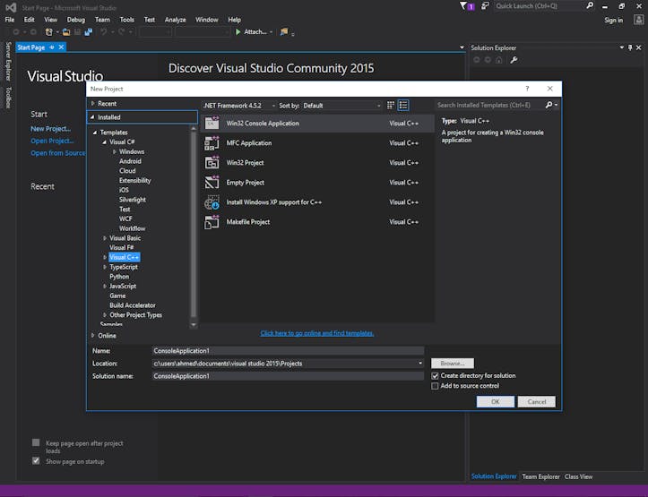Switch templates to small icons view
648x497 pixels.
click(x=391, y=106)
